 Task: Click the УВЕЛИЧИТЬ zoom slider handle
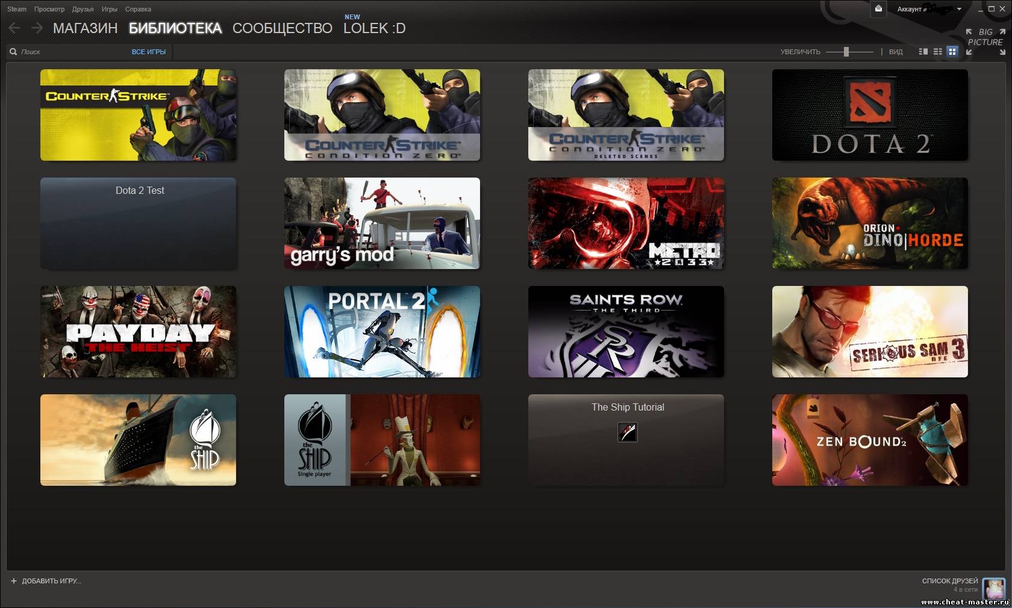846,52
